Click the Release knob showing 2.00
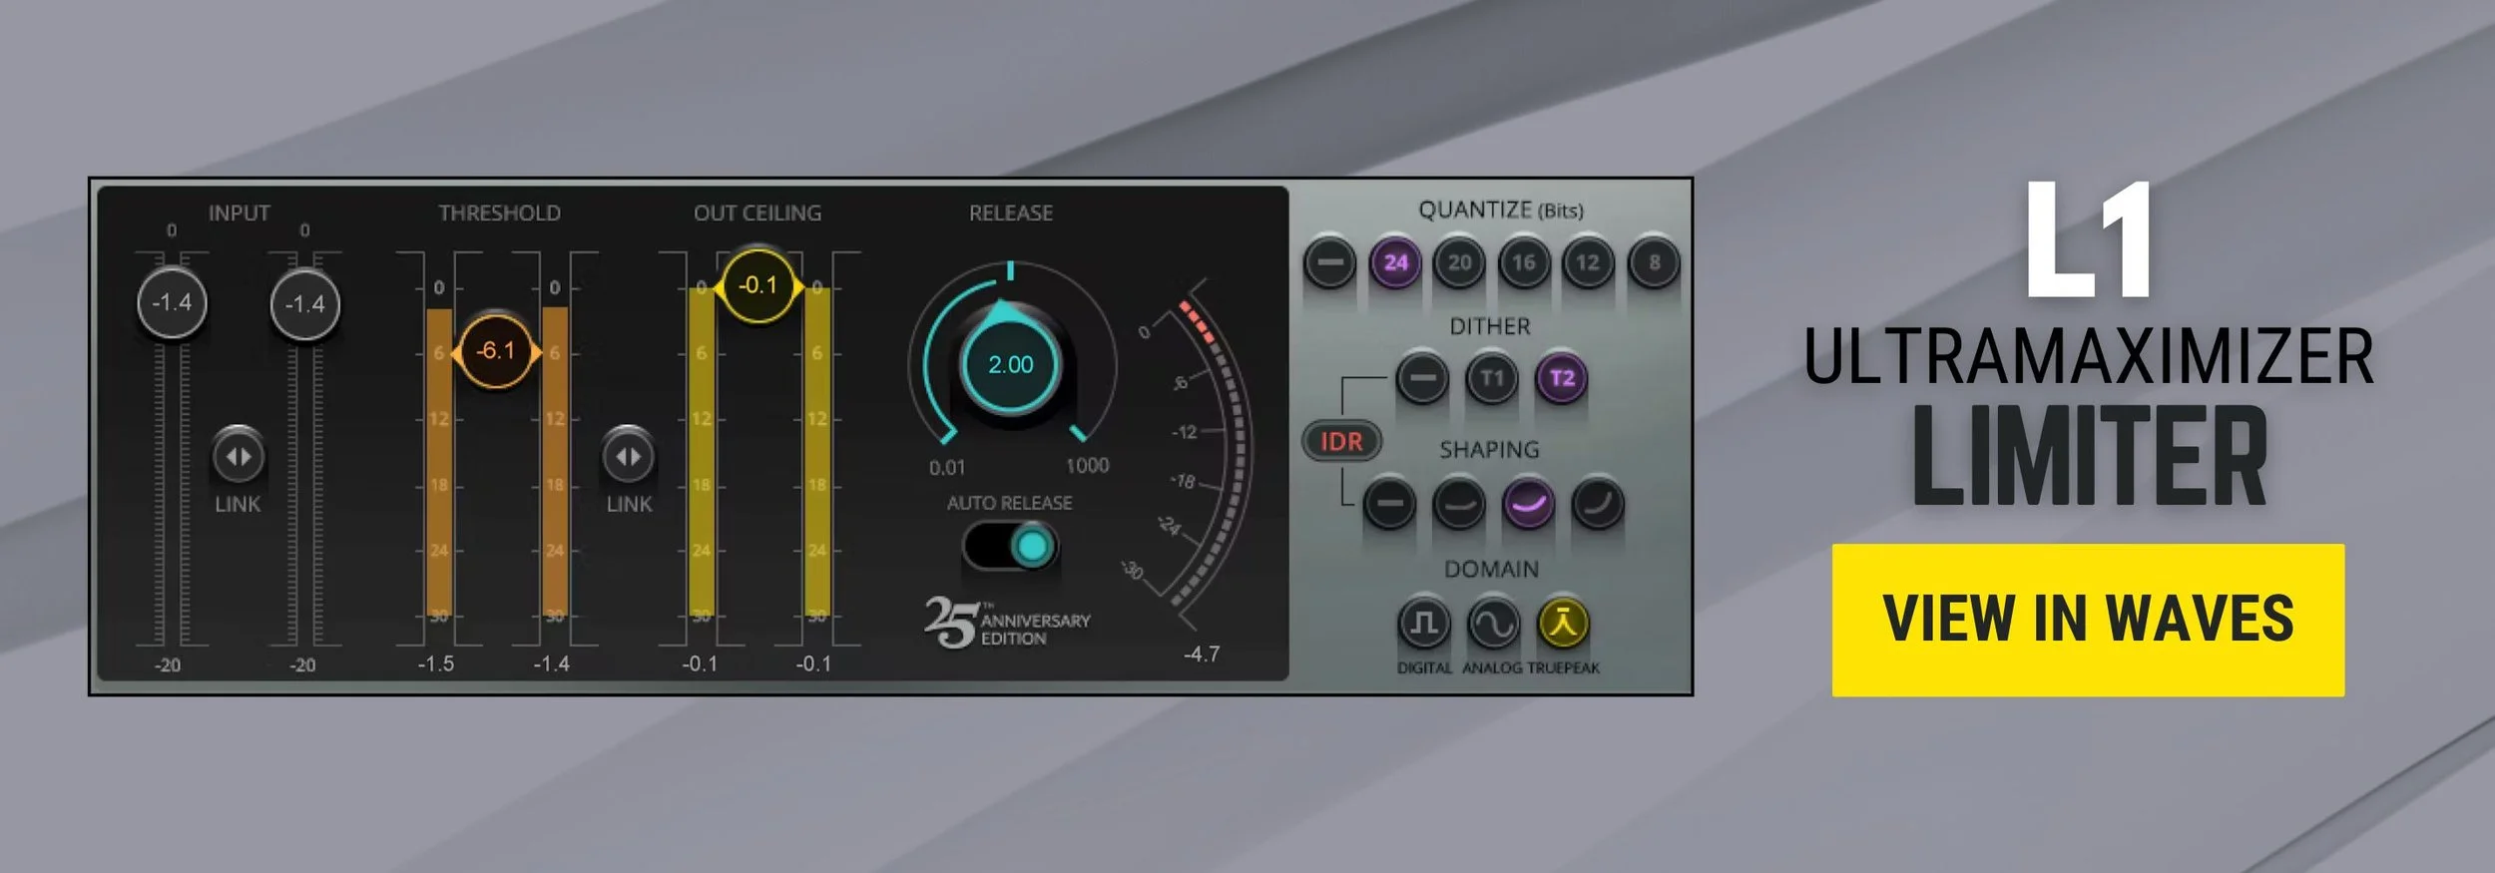Screen dimensions: 2495x873 (1010, 364)
